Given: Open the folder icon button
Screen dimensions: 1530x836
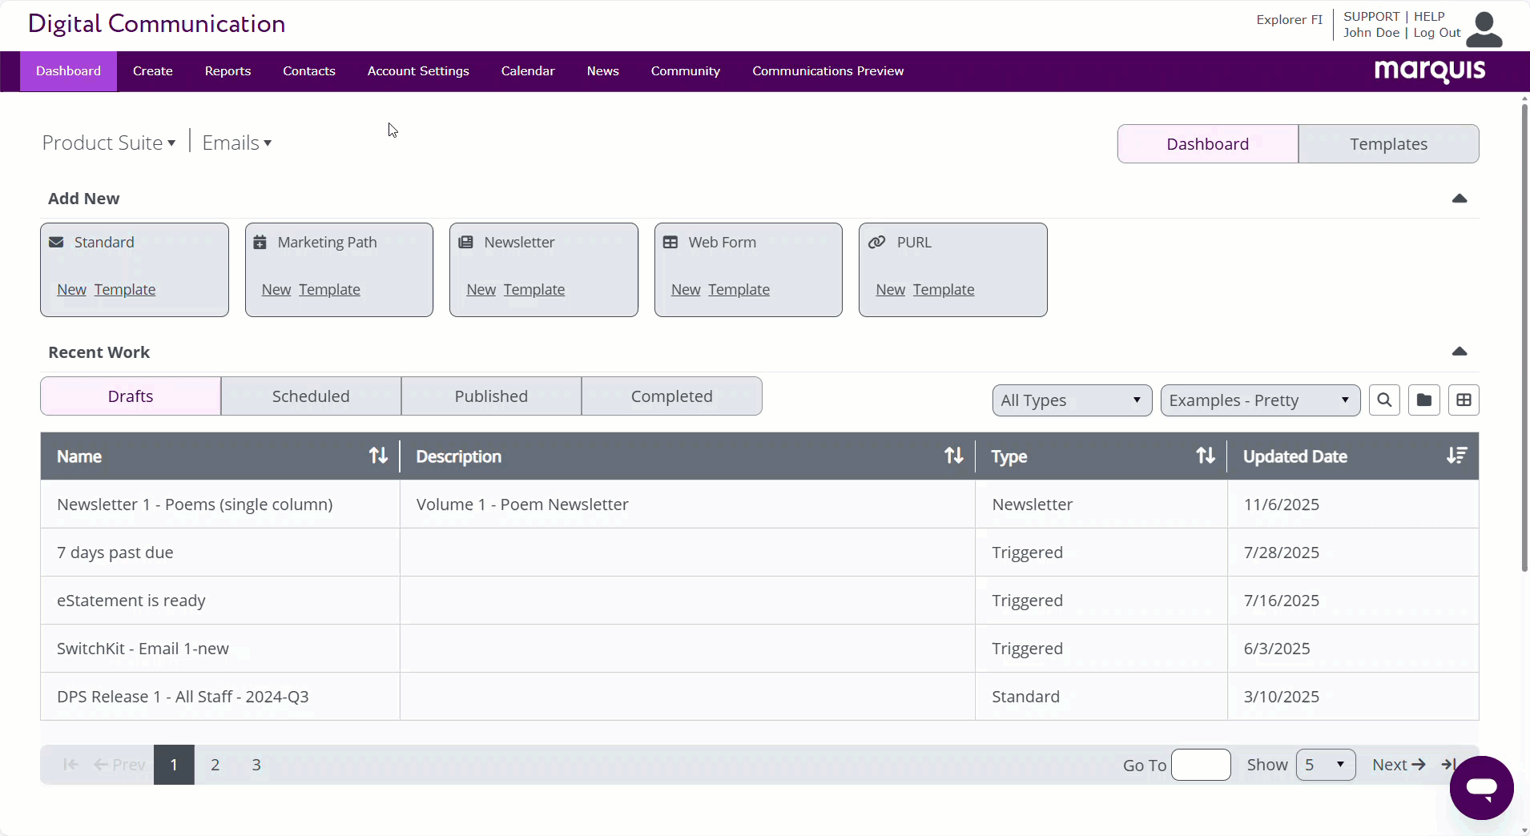Looking at the screenshot, I should click(1424, 400).
